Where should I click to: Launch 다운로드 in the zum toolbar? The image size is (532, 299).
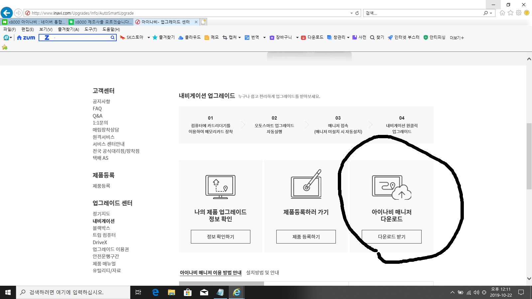pos(312,38)
